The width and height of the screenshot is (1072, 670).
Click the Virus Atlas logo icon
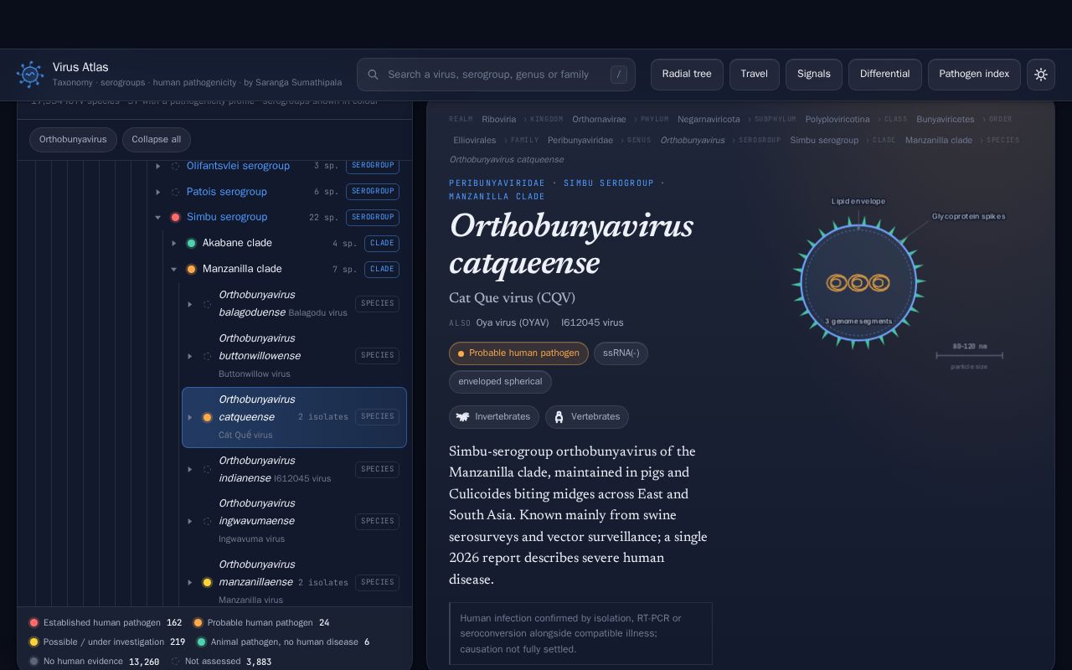point(30,75)
